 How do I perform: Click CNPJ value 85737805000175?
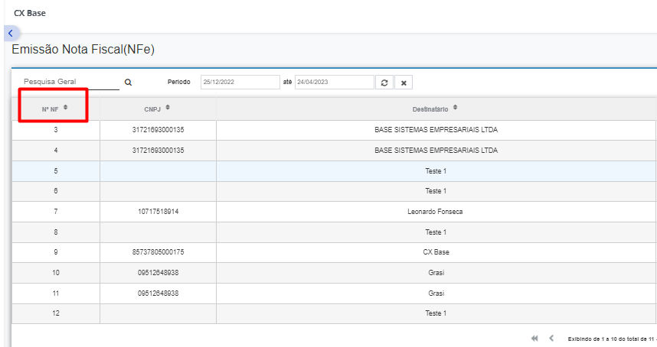tap(158, 252)
